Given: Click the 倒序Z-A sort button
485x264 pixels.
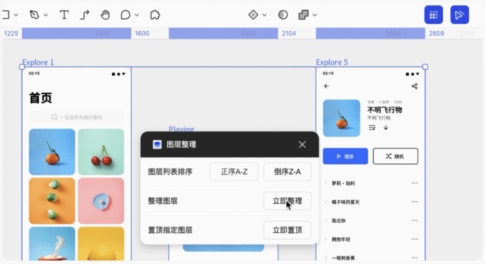Looking at the screenshot, I should (x=287, y=172).
